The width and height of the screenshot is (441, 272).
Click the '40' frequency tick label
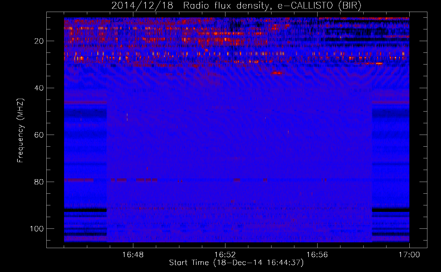[x=39, y=88]
